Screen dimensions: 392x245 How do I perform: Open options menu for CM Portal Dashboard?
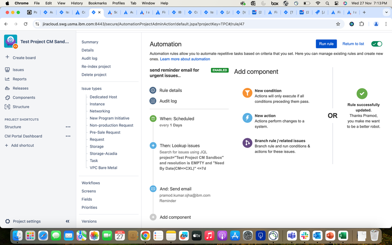click(68, 136)
